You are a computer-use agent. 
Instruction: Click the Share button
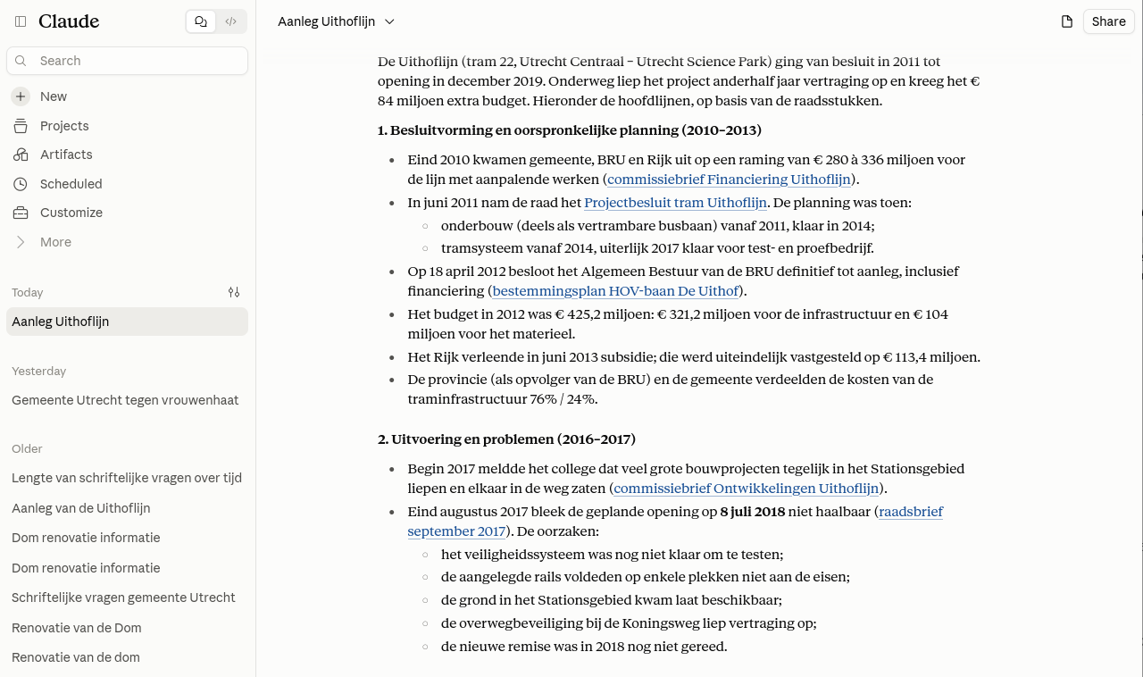1108,21
